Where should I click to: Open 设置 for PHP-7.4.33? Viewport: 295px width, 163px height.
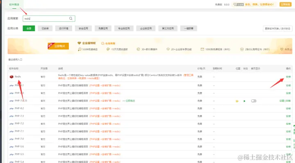click(281, 101)
